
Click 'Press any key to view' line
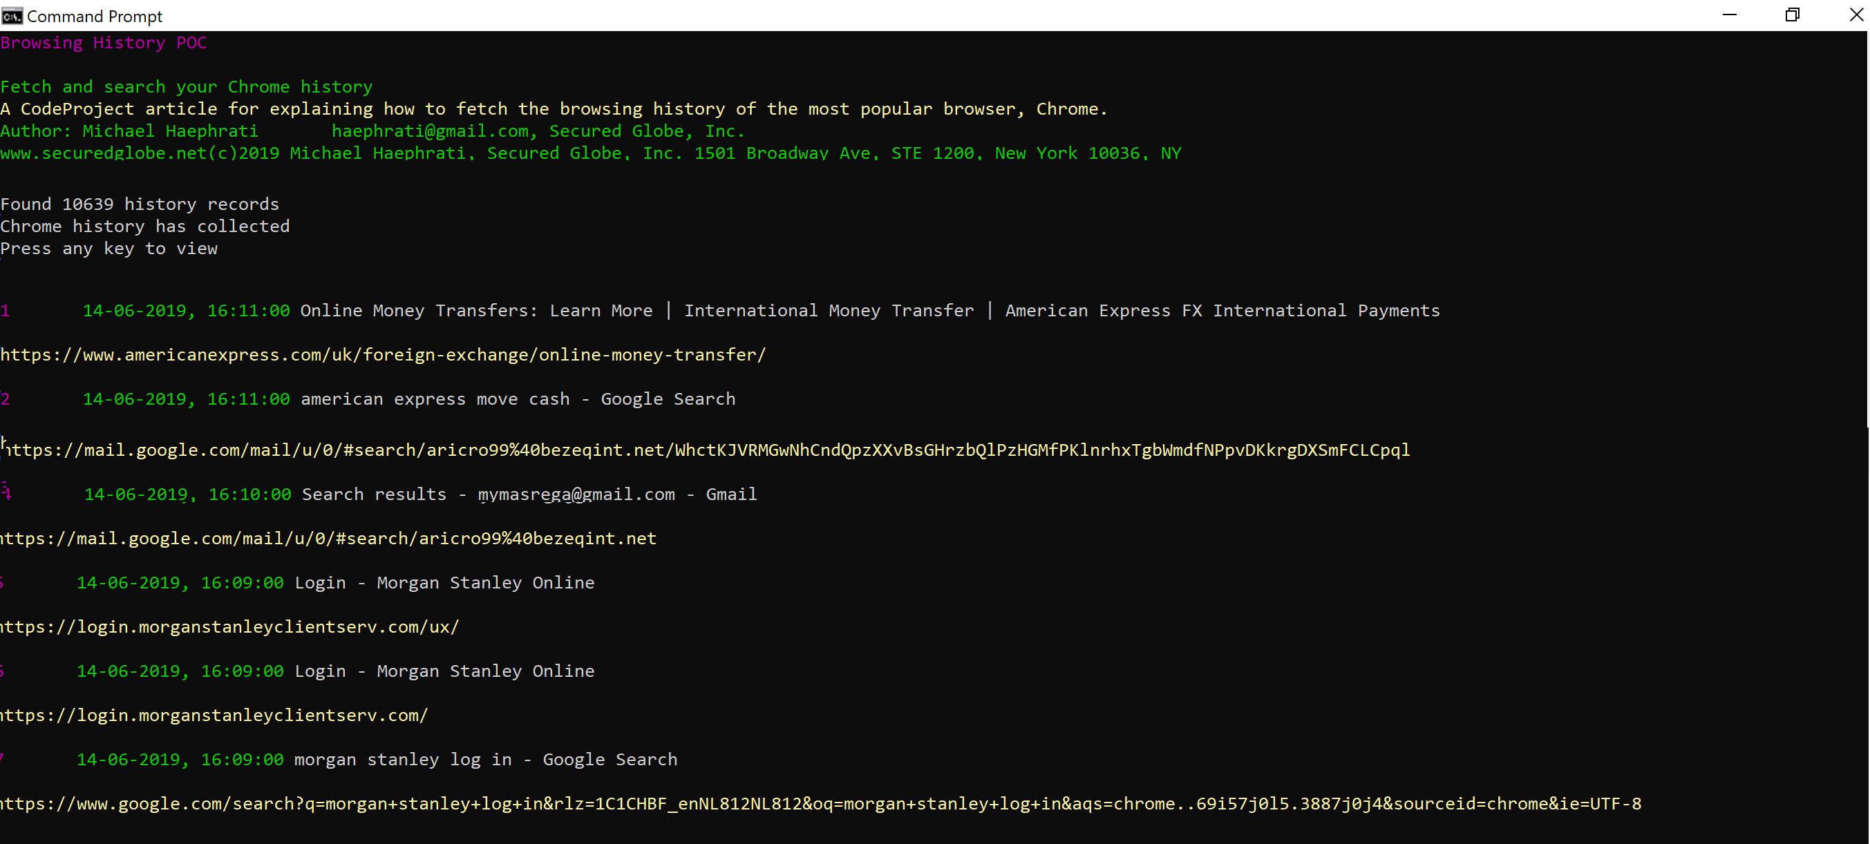[x=109, y=249]
